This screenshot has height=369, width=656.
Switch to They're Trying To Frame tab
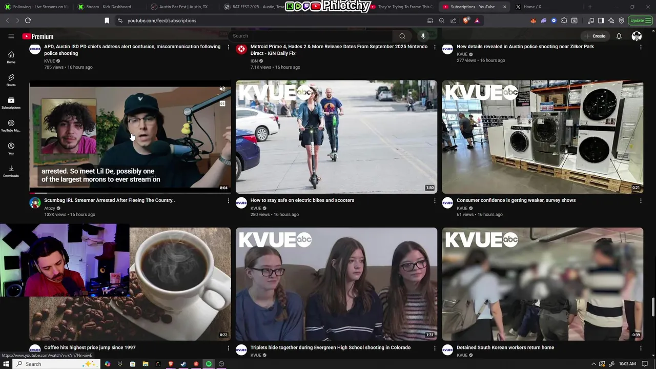(402, 7)
